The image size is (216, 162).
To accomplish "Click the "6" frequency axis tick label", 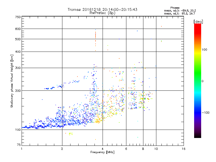I will click(126, 149).
